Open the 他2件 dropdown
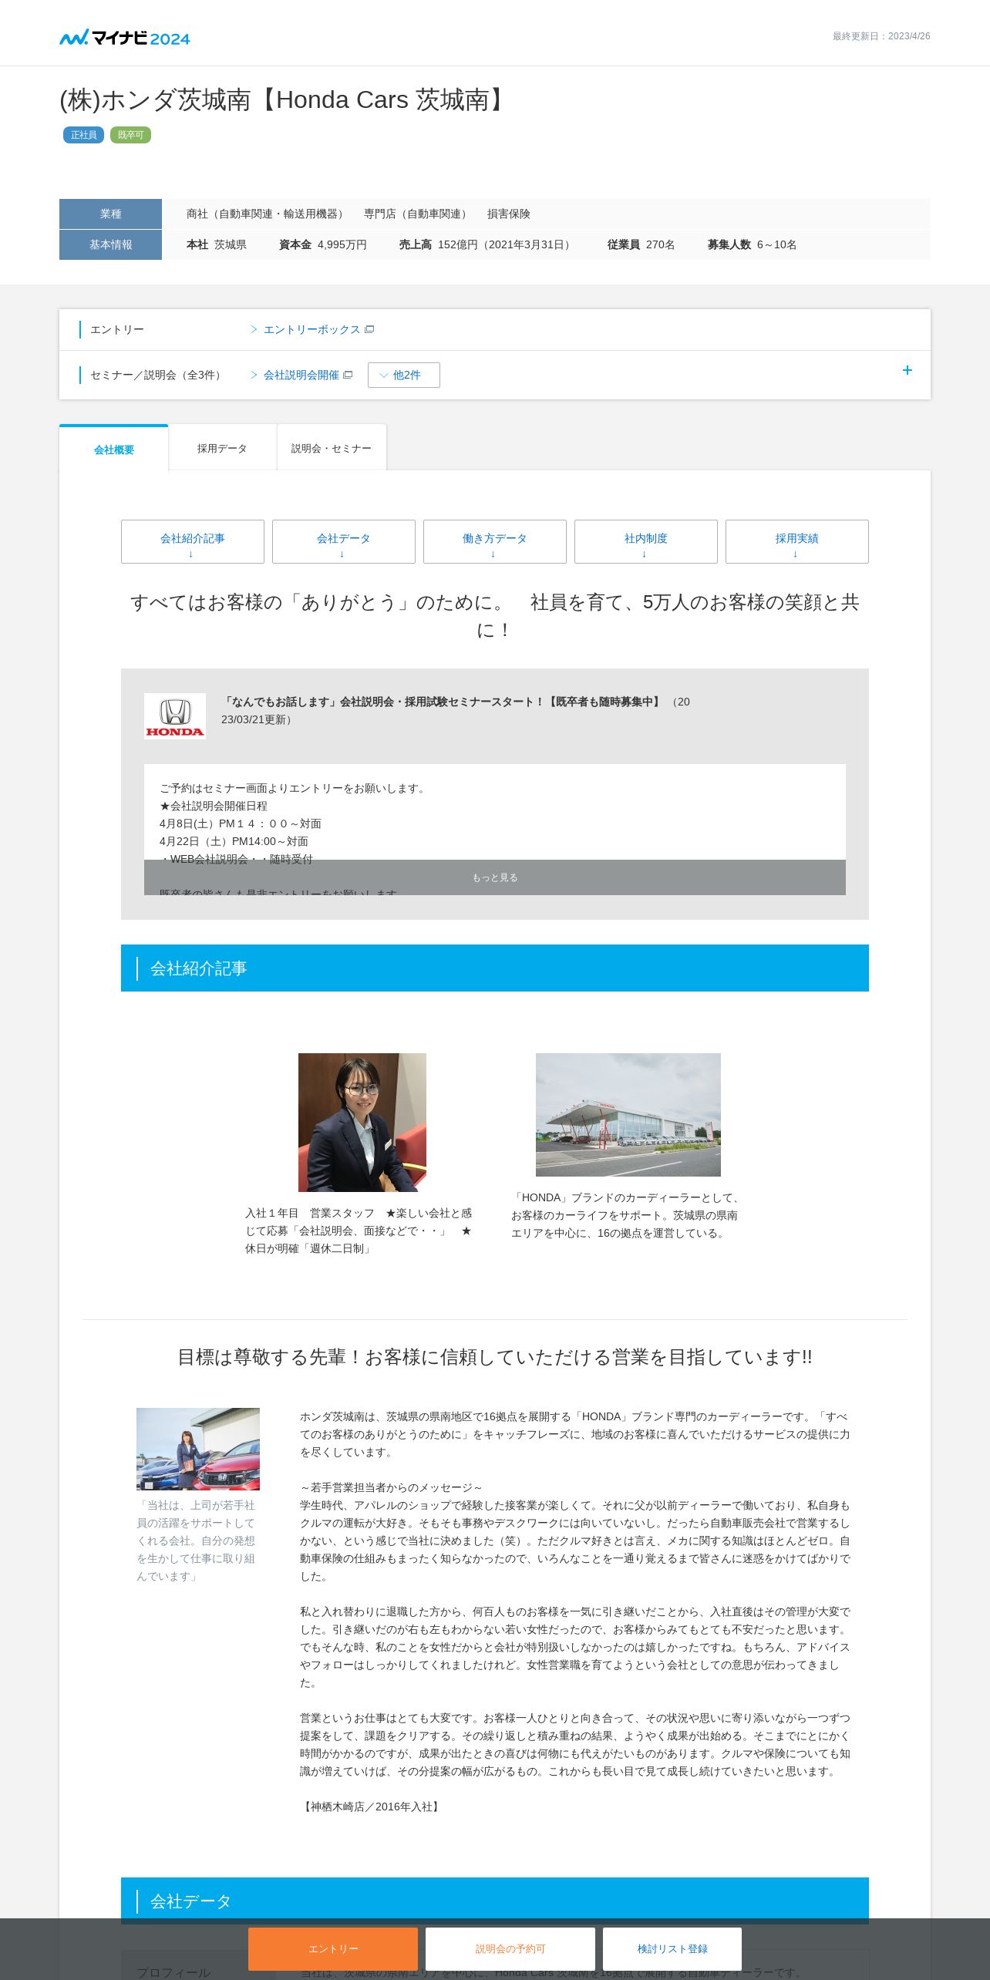 (x=404, y=375)
